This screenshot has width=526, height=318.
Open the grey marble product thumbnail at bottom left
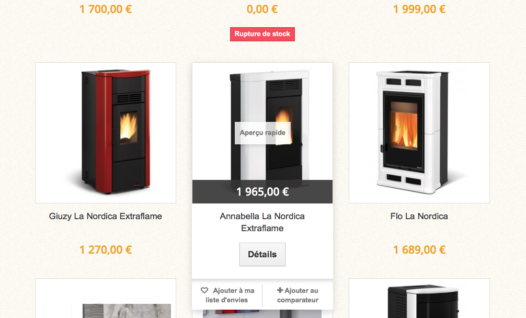coord(106,298)
